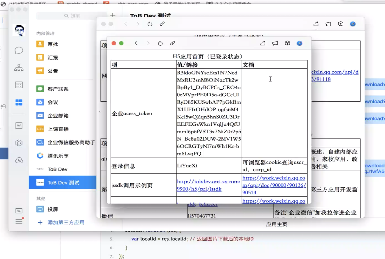This screenshot has width=385, height=259.
Task: Click cube icon in middle window toolbar
Action: (x=341, y=24)
